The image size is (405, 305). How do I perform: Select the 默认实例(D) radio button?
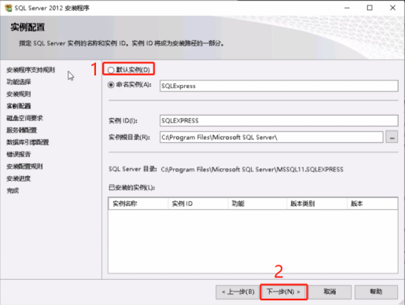pyautogui.click(x=111, y=70)
